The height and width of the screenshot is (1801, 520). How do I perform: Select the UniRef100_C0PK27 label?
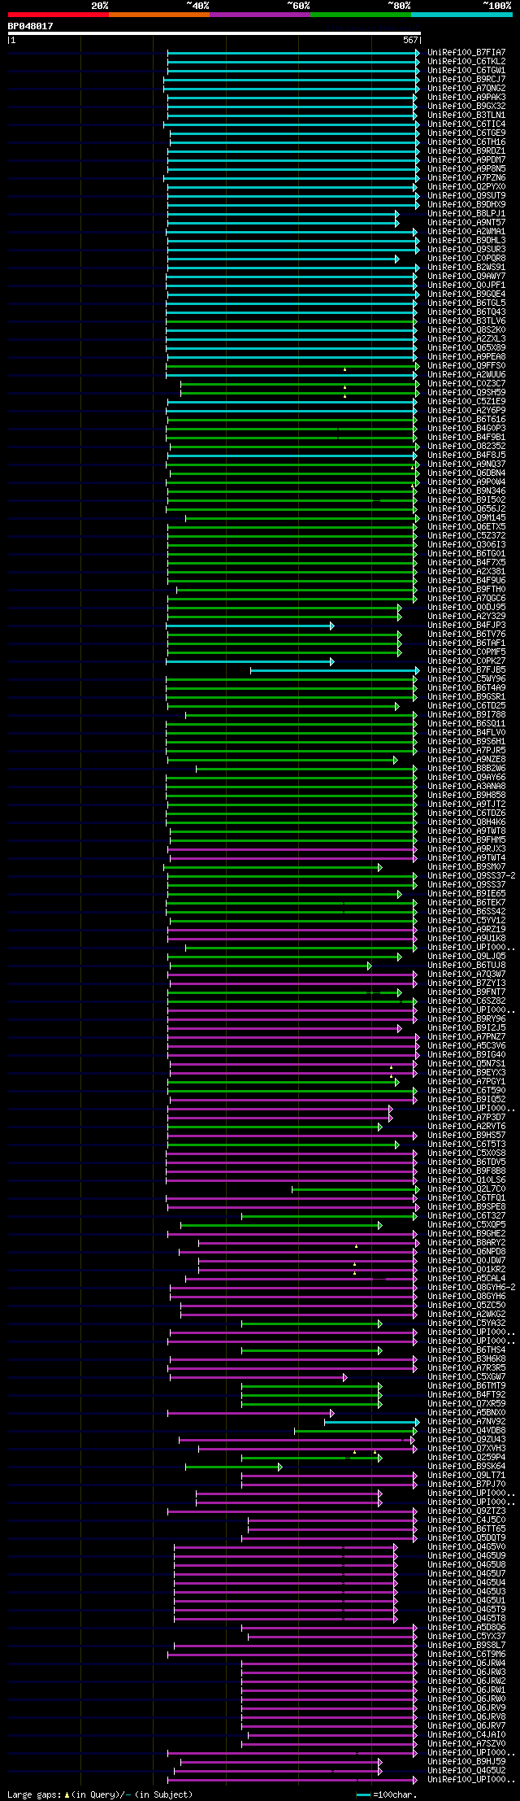pyautogui.click(x=466, y=661)
